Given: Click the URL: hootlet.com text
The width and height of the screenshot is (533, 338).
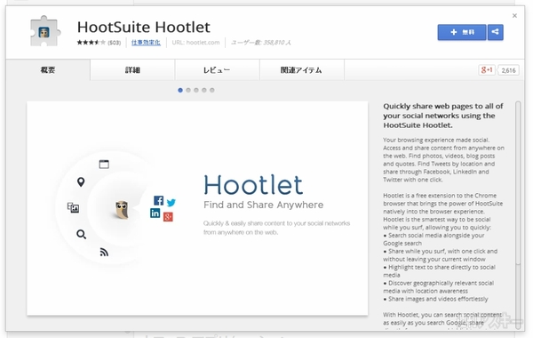Looking at the screenshot, I should (195, 43).
